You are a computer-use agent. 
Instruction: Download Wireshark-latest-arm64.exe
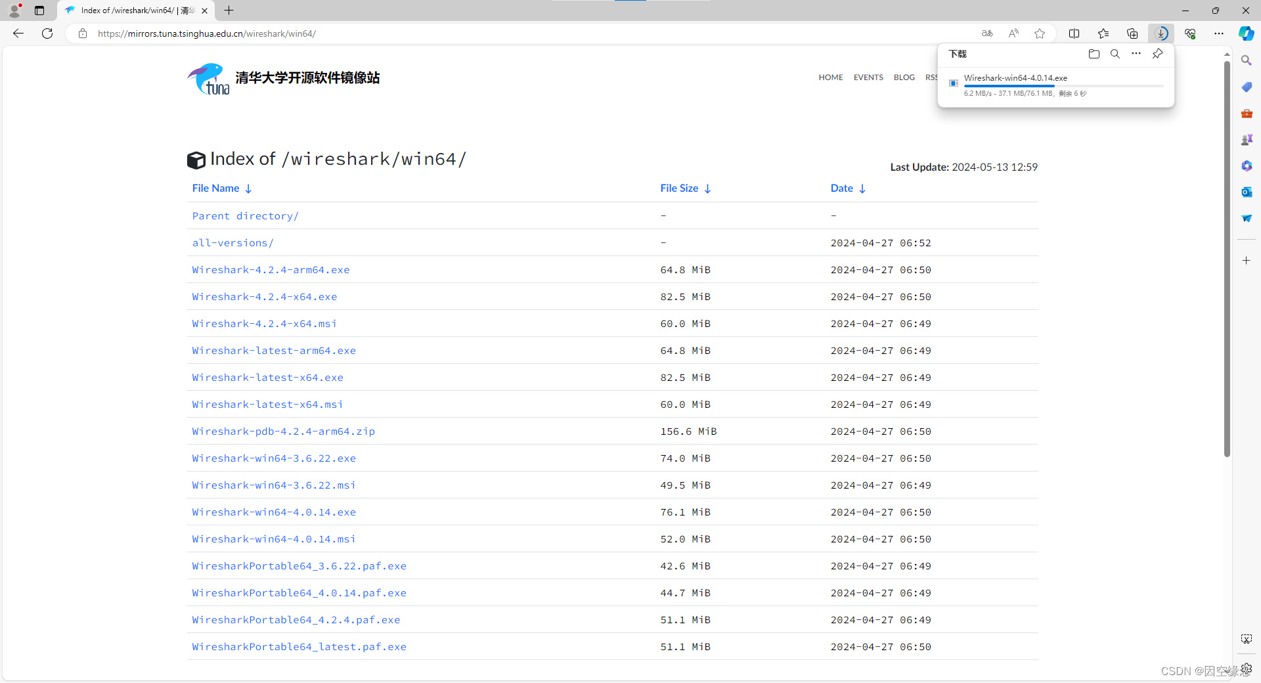click(274, 351)
